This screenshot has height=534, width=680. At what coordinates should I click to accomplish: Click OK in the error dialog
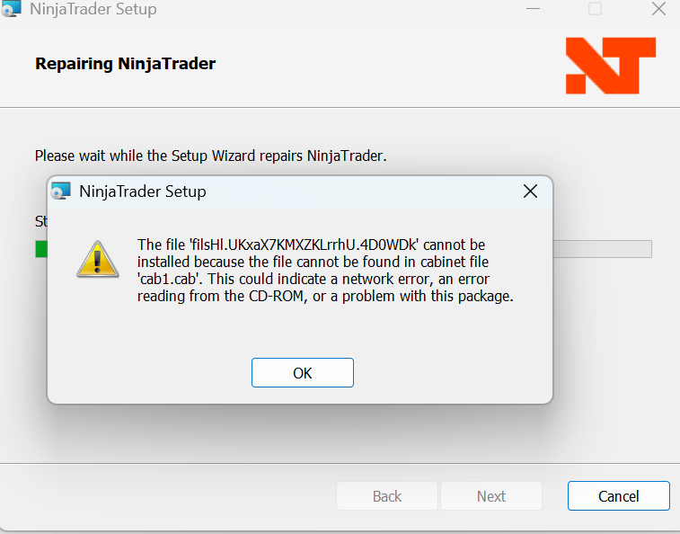pyautogui.click(x=302, y=372)
